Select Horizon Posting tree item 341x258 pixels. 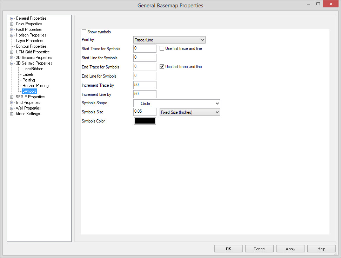pyautogui.click(x=35, y=86)
